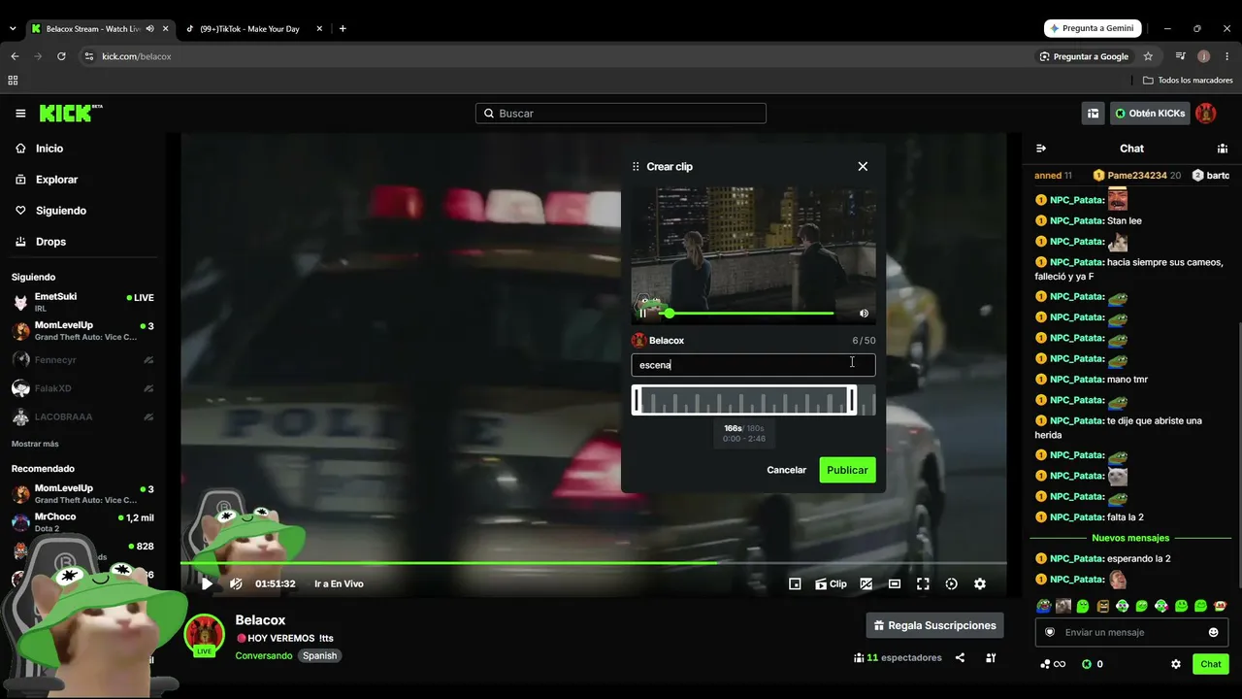Image resolution: width=1242 pixels, height=699 pixels.
Task: Click the Spanish language tag
Action: (x=319, y=655)
